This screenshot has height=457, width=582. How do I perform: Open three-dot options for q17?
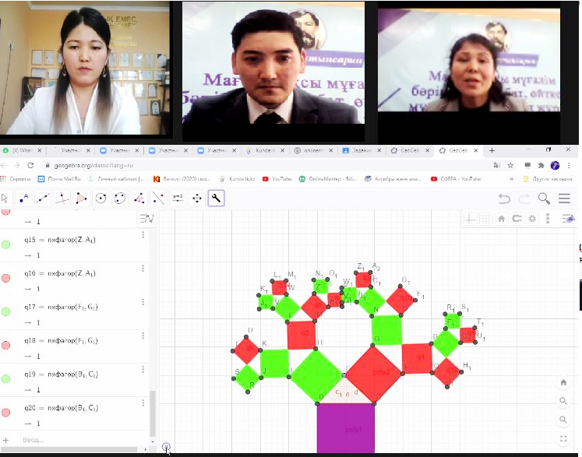[x=143, y=304]
